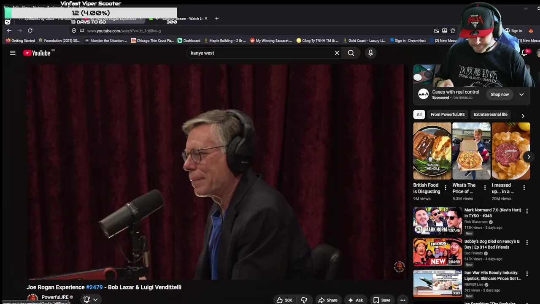Image resolution: width=540 pixels, height=304 pixels.
Task: Advance Shorts shelf with next arrow
Action: pos(529,157)
